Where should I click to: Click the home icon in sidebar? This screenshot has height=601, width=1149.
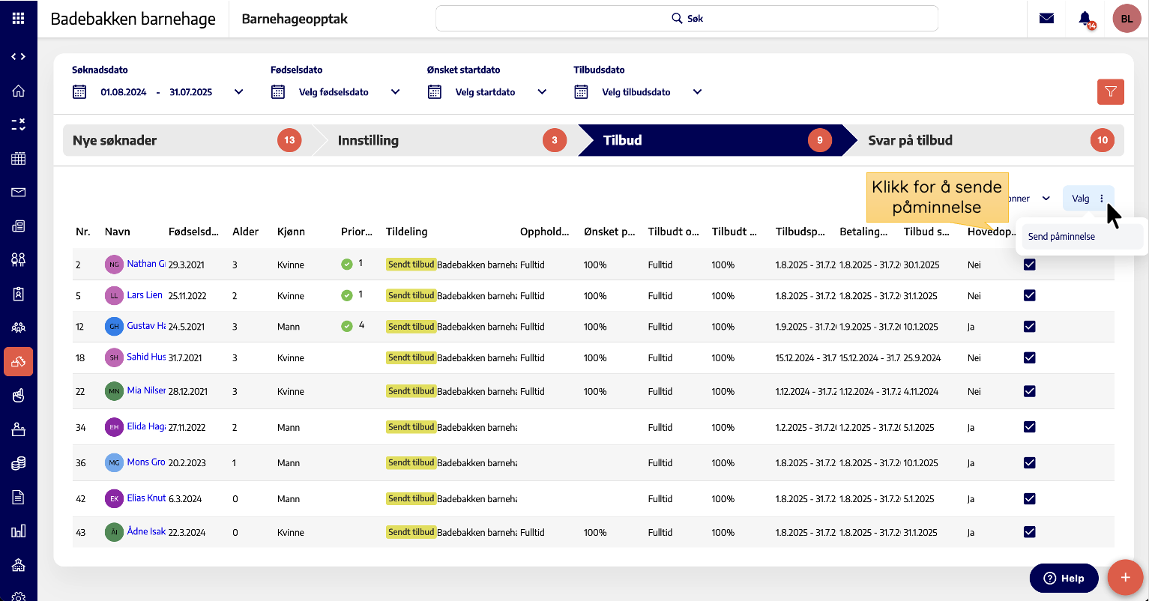[19, 91]
